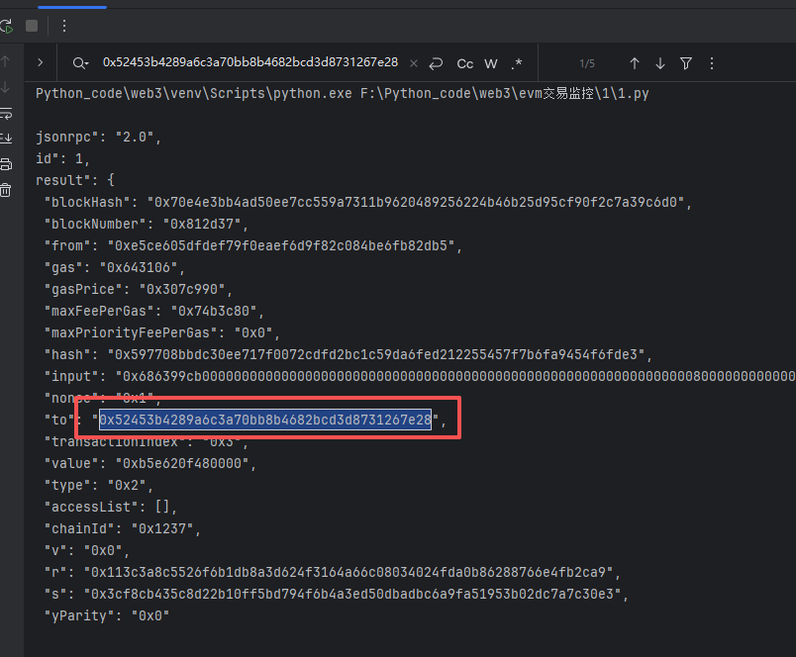
Task: Click the s signature value
Action: tap(352, 594)
